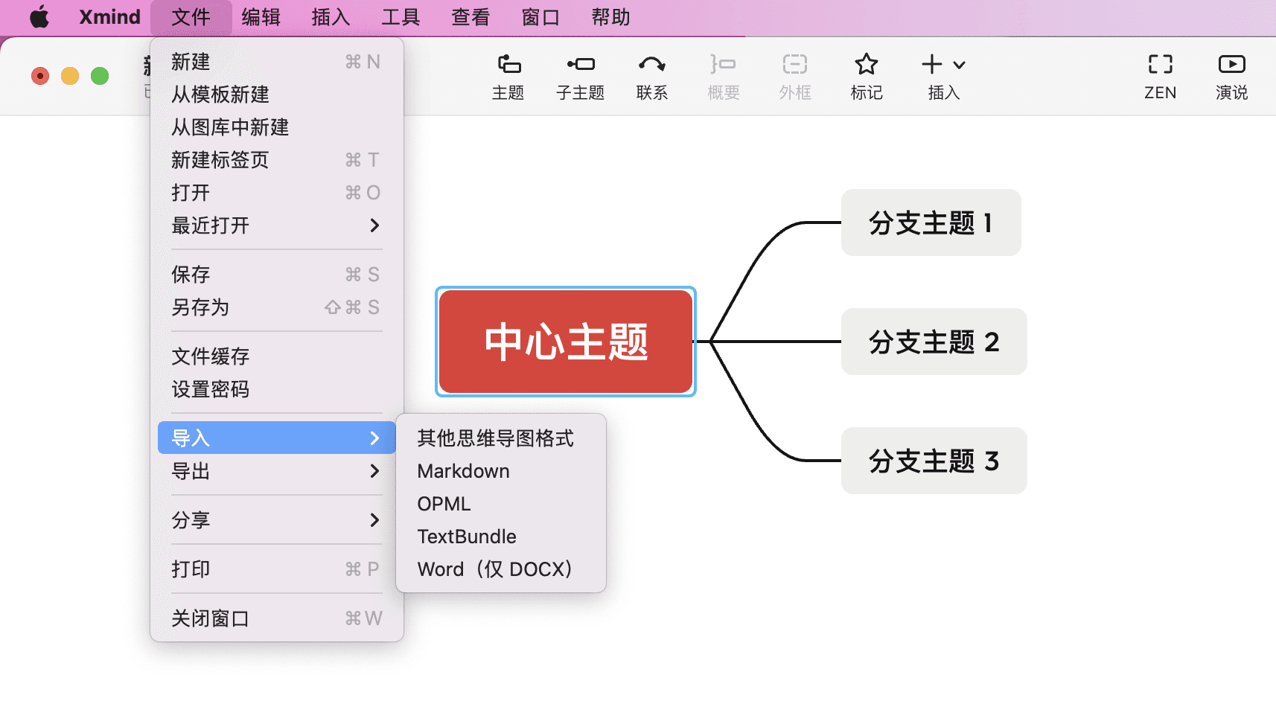Import Word (仅 DOCX) file
Image resolution: width=1276 pixels, height=704 pixels.
tap(501, 569)
